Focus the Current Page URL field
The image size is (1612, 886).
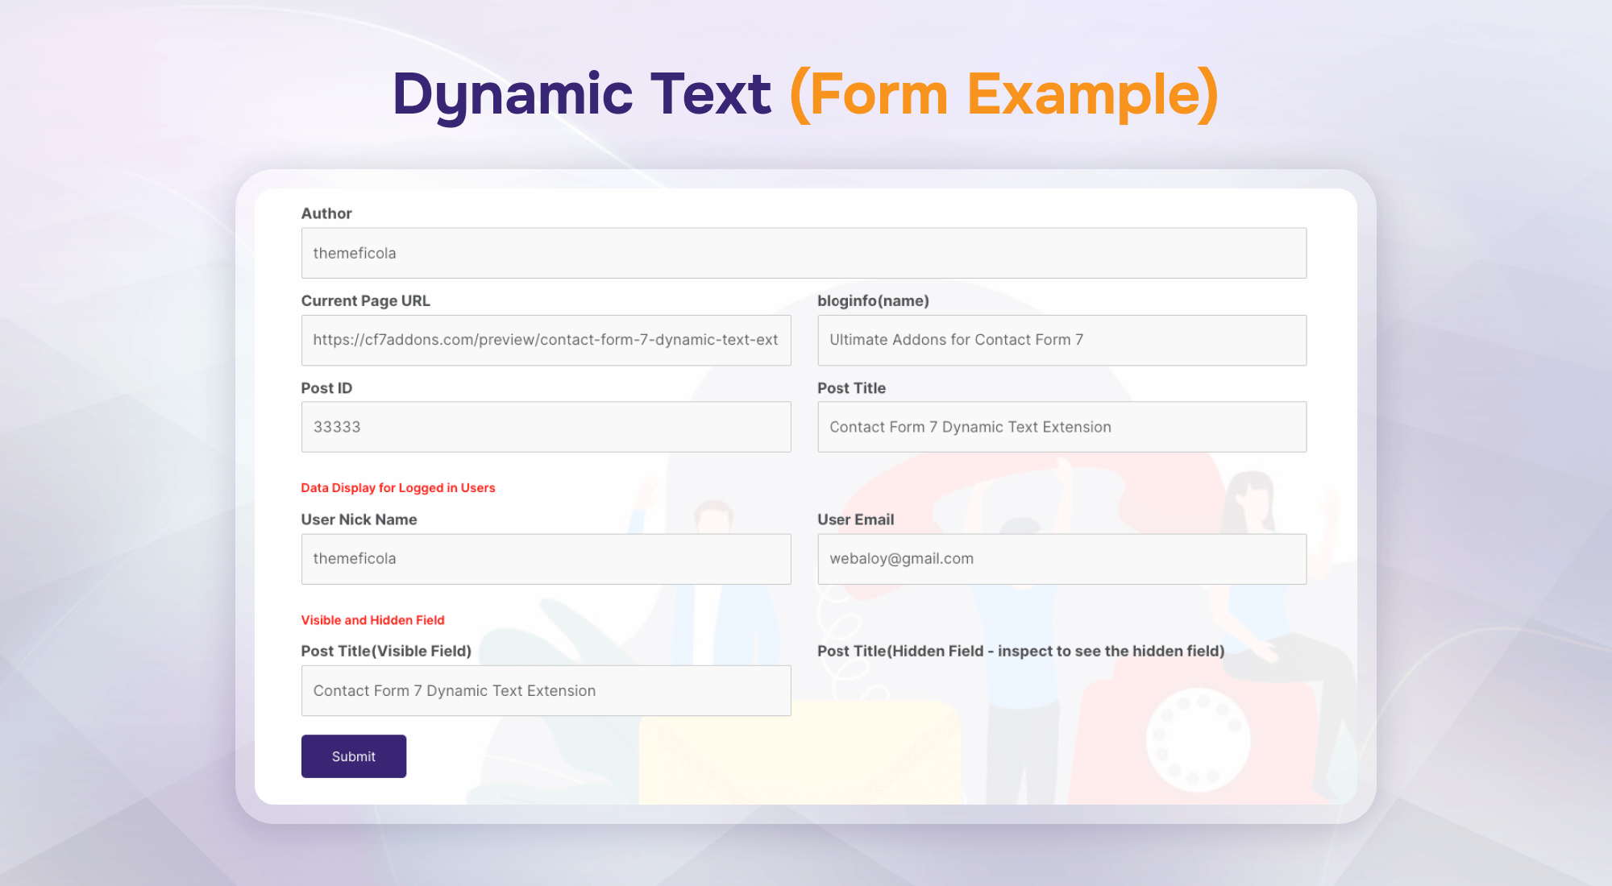point(546,340)
